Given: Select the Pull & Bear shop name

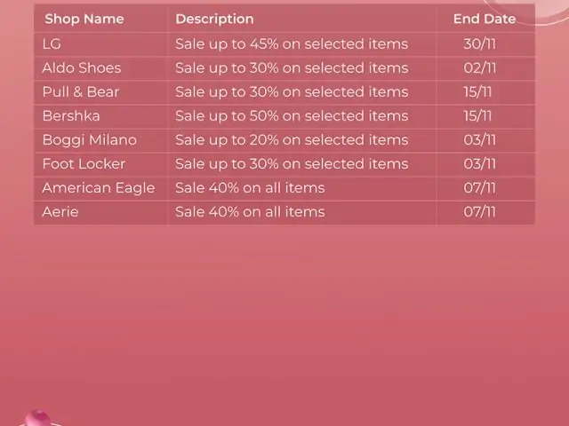Looking at the screenshot, I should [81, 91].
